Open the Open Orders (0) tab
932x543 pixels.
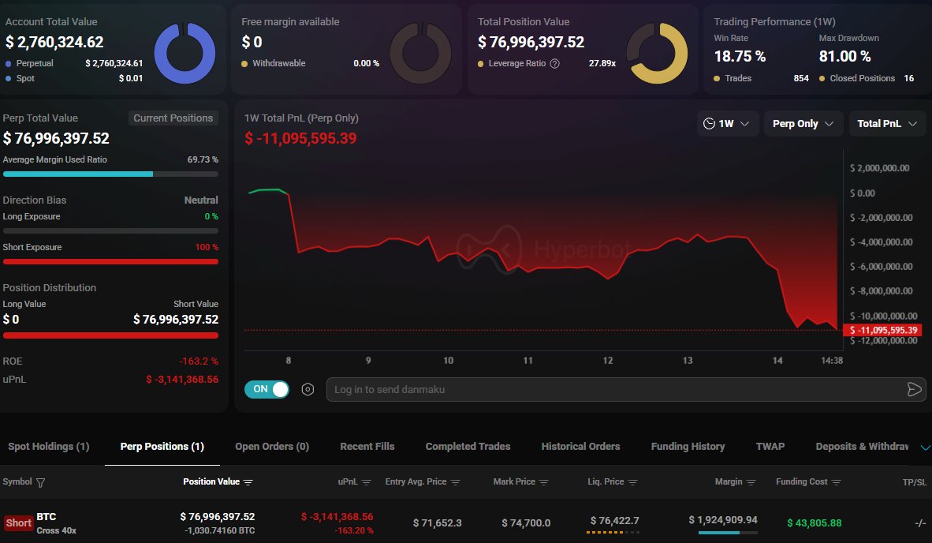click(272, 447)
